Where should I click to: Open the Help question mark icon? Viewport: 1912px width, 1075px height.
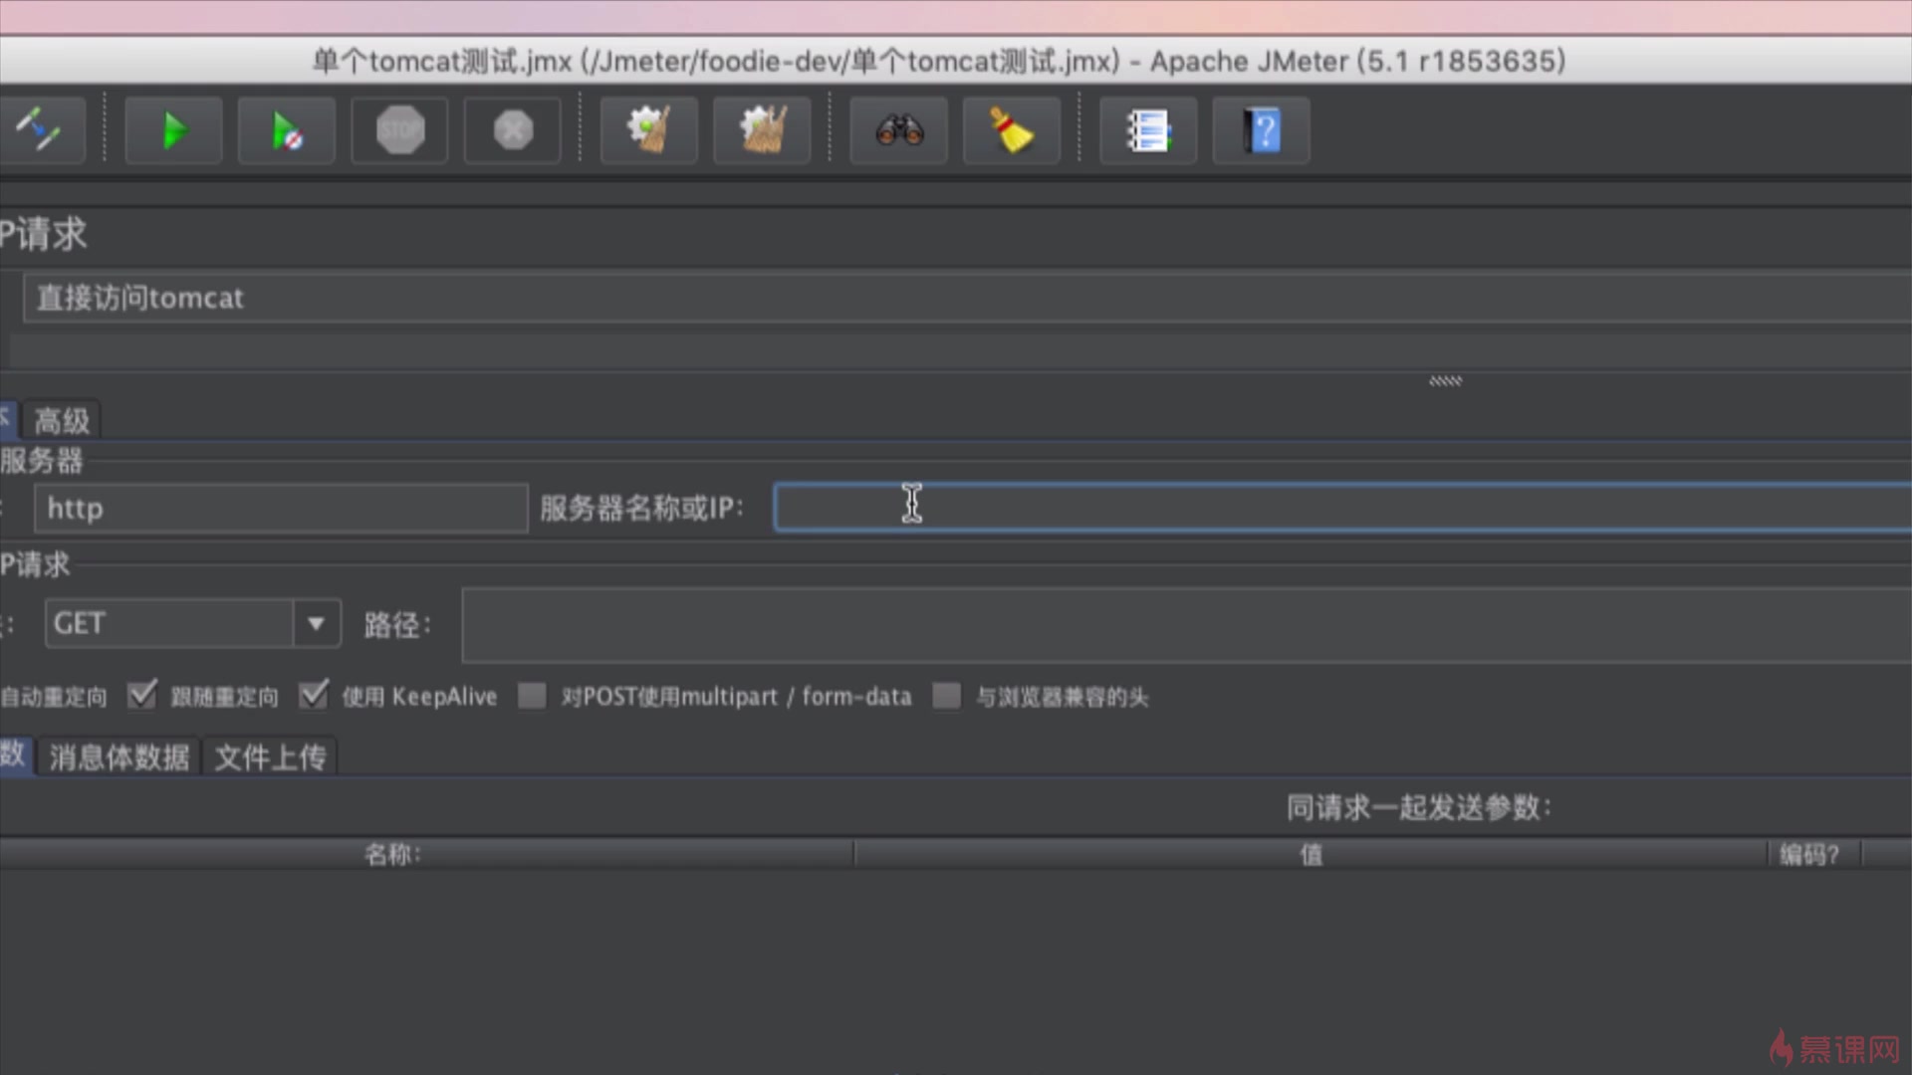[x=1261, y=130]
